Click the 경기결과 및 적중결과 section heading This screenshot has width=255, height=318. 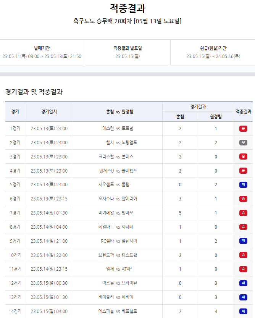pos(34,92)
